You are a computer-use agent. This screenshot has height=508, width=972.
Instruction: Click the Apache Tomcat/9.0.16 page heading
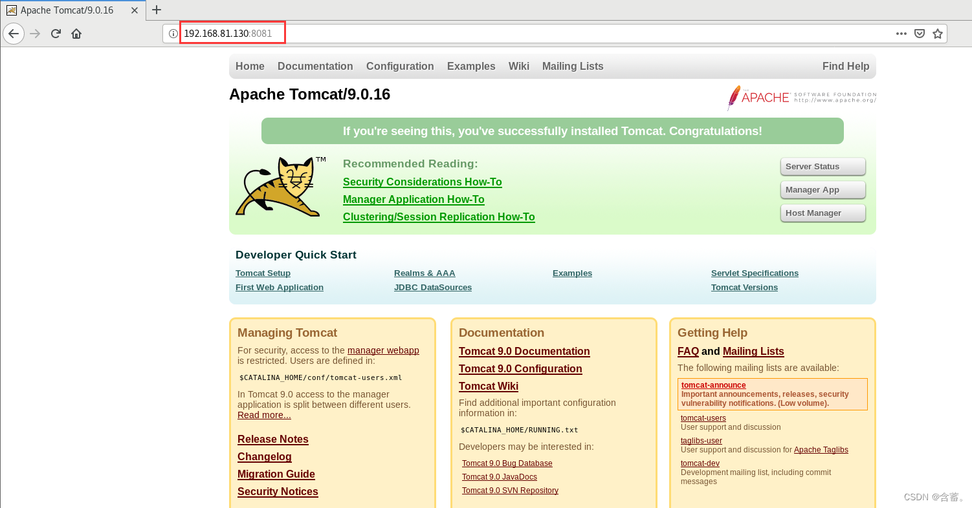click(309, 94)
